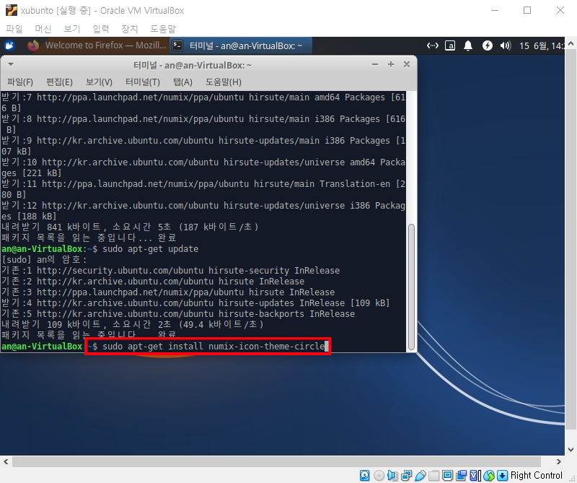Click the vertical scrollbar up arrow
This screenshot has height=483, width=577.
(x=571, y=43)
